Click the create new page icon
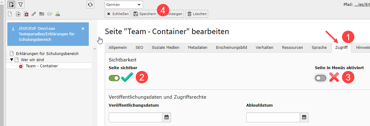The image size is (370, 126). click(x=12, y=5)
